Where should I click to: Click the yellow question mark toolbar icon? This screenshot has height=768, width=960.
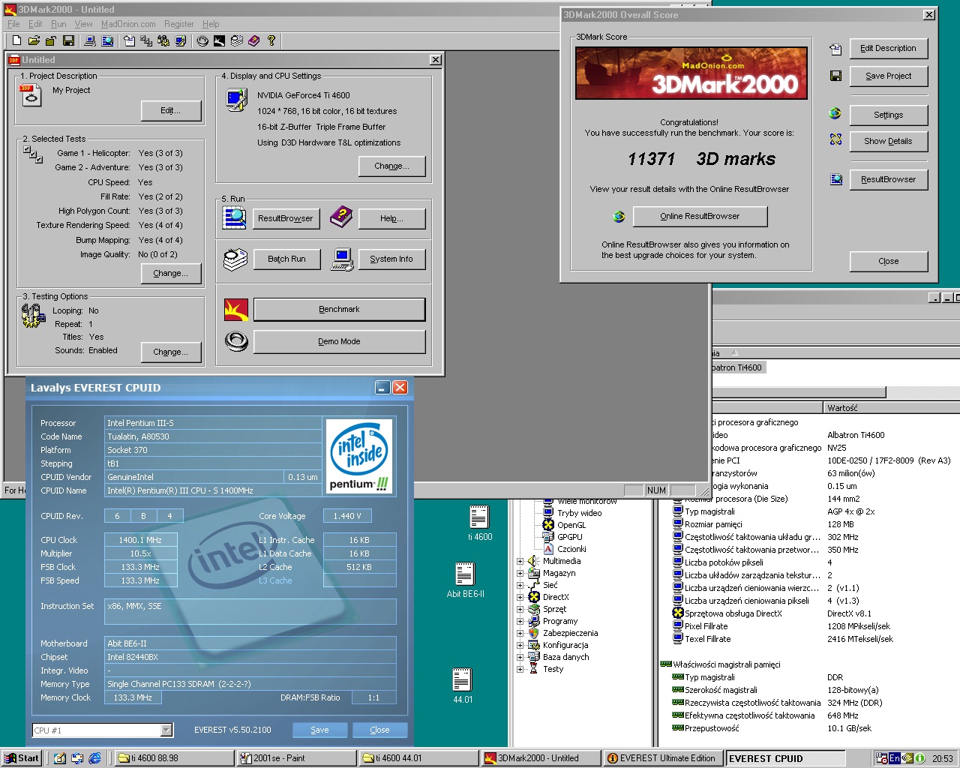tap(271, 40)
